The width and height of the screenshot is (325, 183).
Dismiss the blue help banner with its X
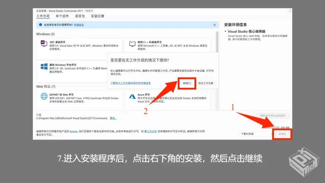[x=215, y=25]
